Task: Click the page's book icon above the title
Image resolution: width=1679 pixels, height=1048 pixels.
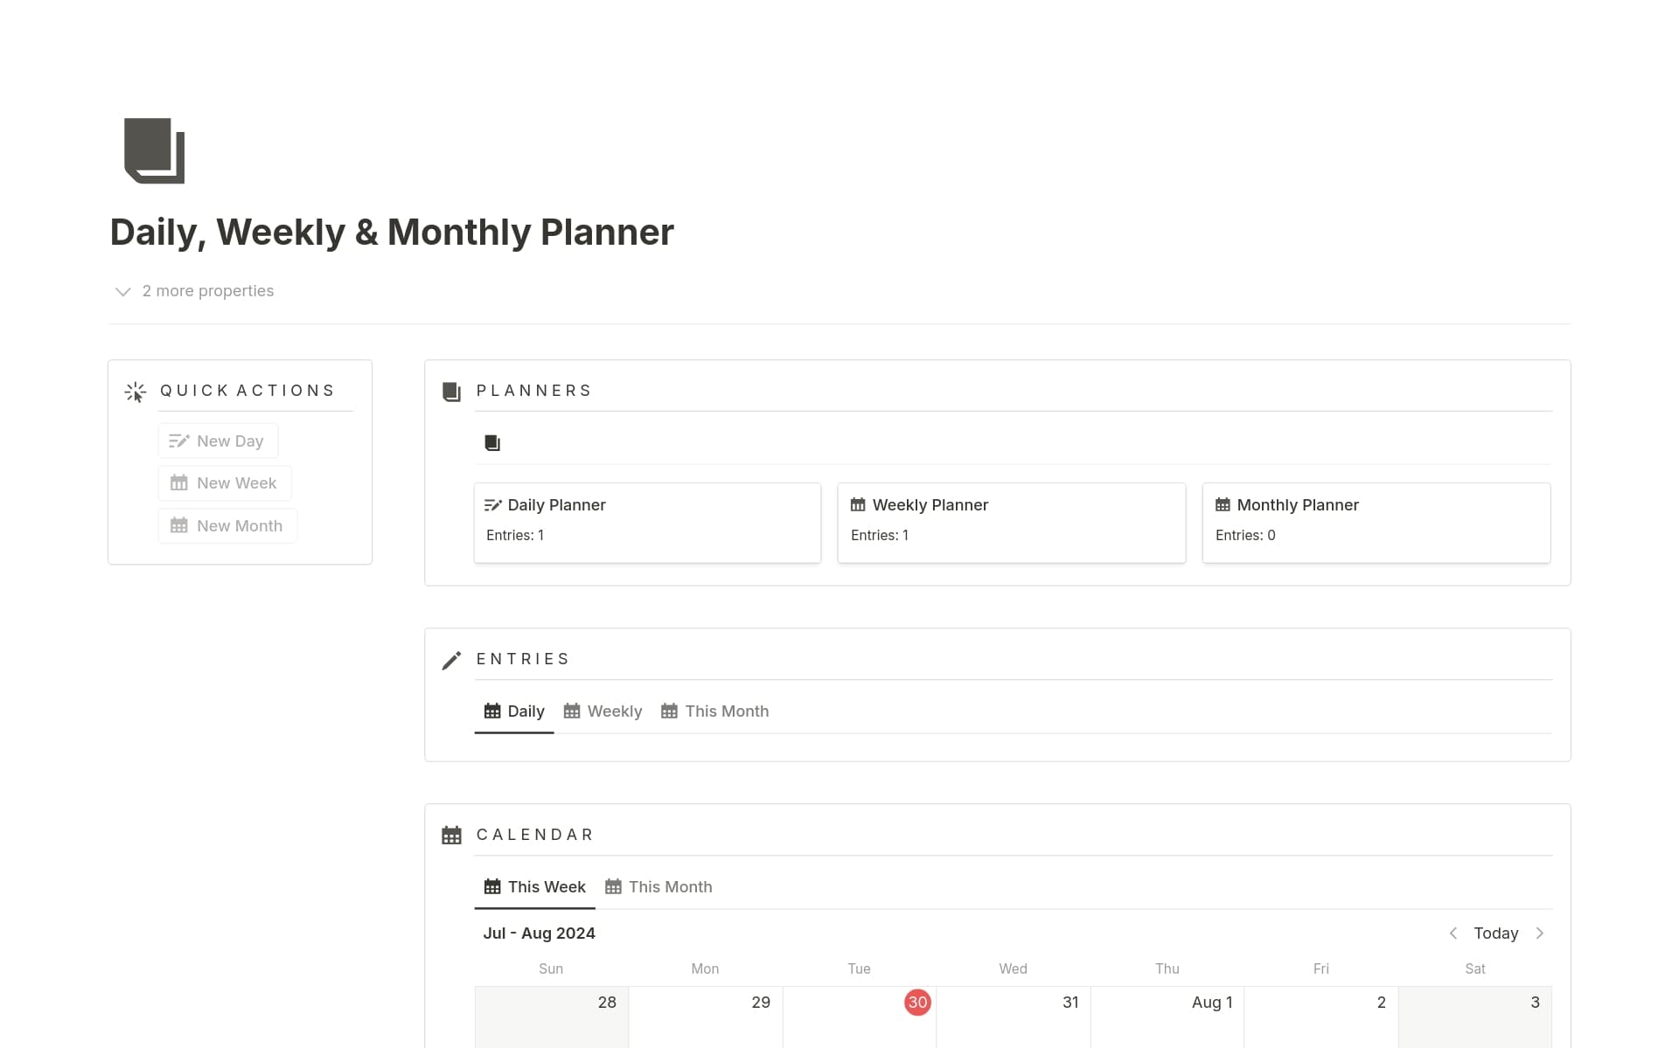Action: [x=154, y=150]
